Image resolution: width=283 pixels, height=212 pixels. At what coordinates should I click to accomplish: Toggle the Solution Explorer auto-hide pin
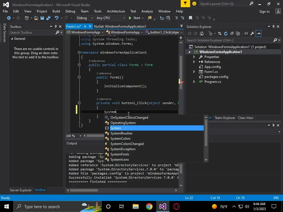pyautogui.click(x=273, y=26)
